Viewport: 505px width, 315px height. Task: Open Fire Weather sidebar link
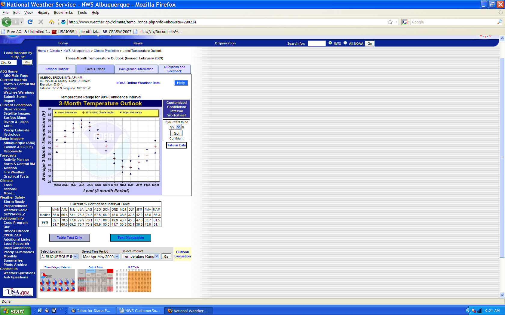(x=14, y=172)
